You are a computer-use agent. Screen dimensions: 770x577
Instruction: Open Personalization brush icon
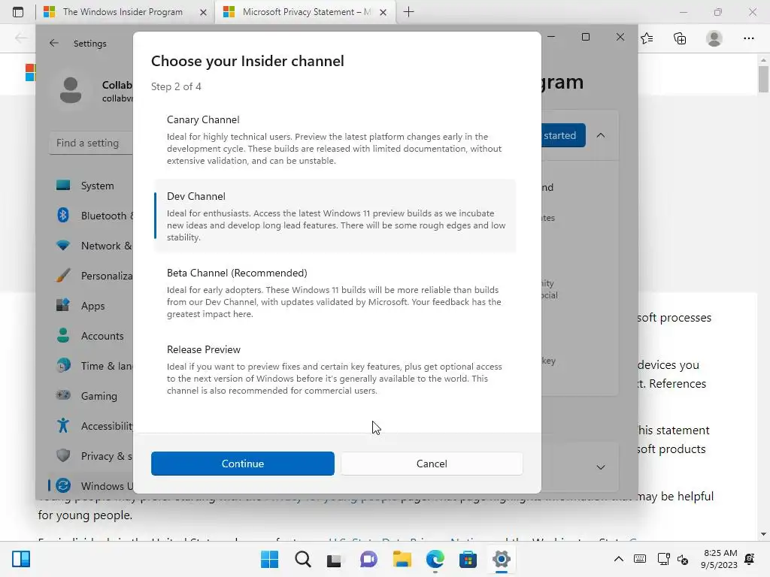click(63, 275)
